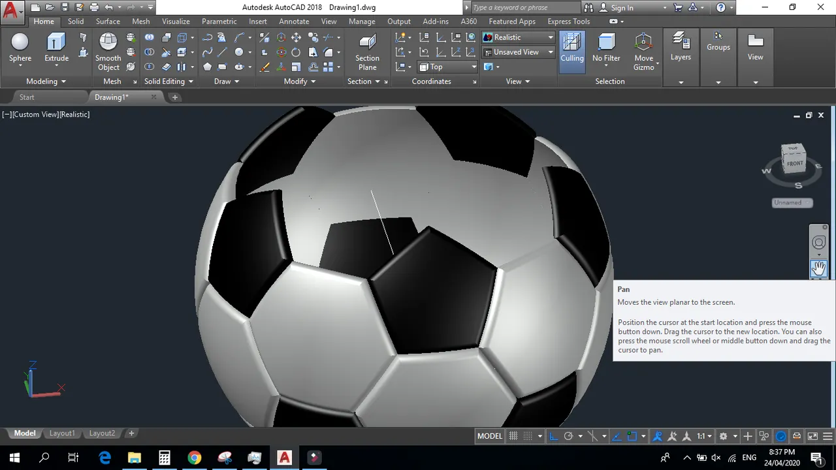Expand the Solid Editing panel
836x470 pixels.
pos(169,81)
